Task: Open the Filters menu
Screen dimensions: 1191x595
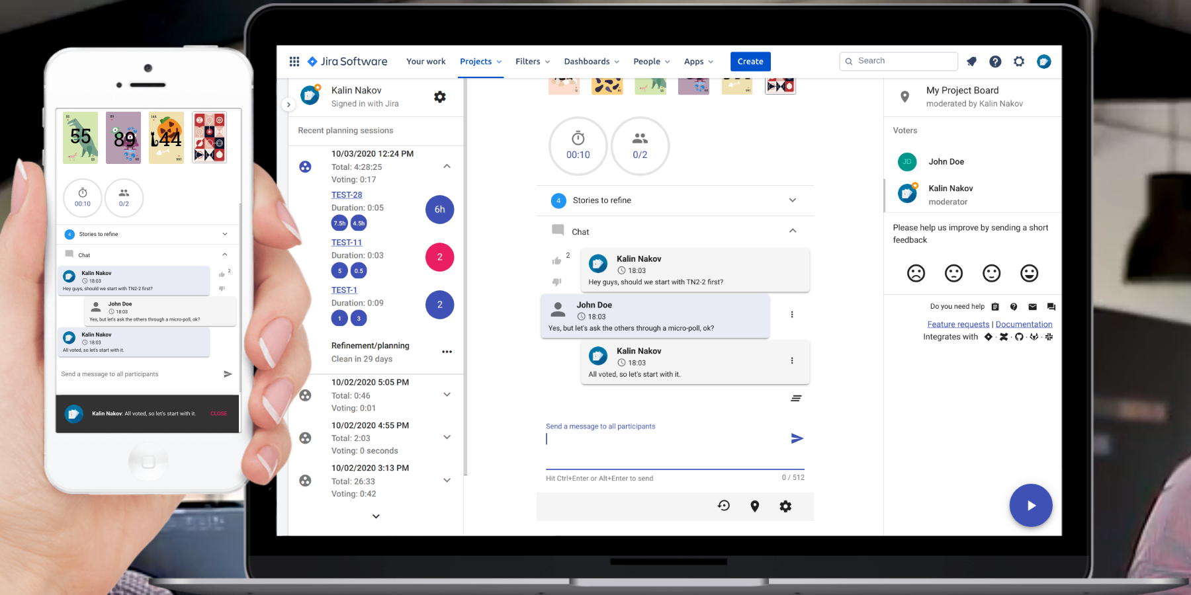Action: click(533, 61)
